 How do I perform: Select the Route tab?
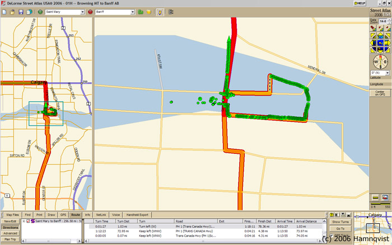[x=76, y=215]
